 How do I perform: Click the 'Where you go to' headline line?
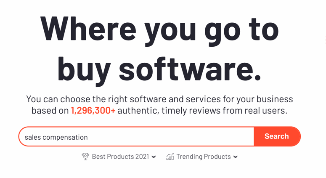coord(159,29)
